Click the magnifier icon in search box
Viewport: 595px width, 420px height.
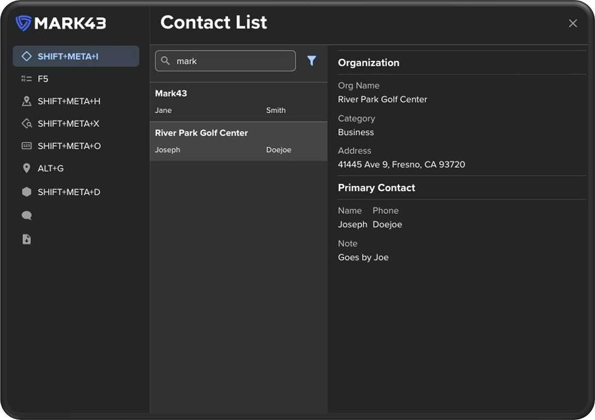(165, 61)
